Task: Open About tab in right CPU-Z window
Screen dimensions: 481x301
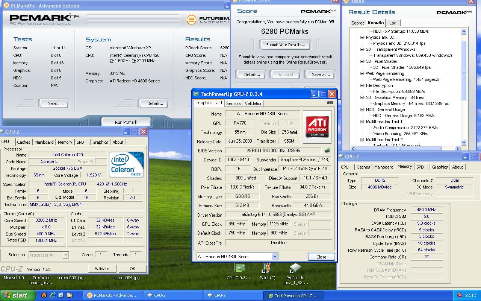Action: tap(457, 167)
